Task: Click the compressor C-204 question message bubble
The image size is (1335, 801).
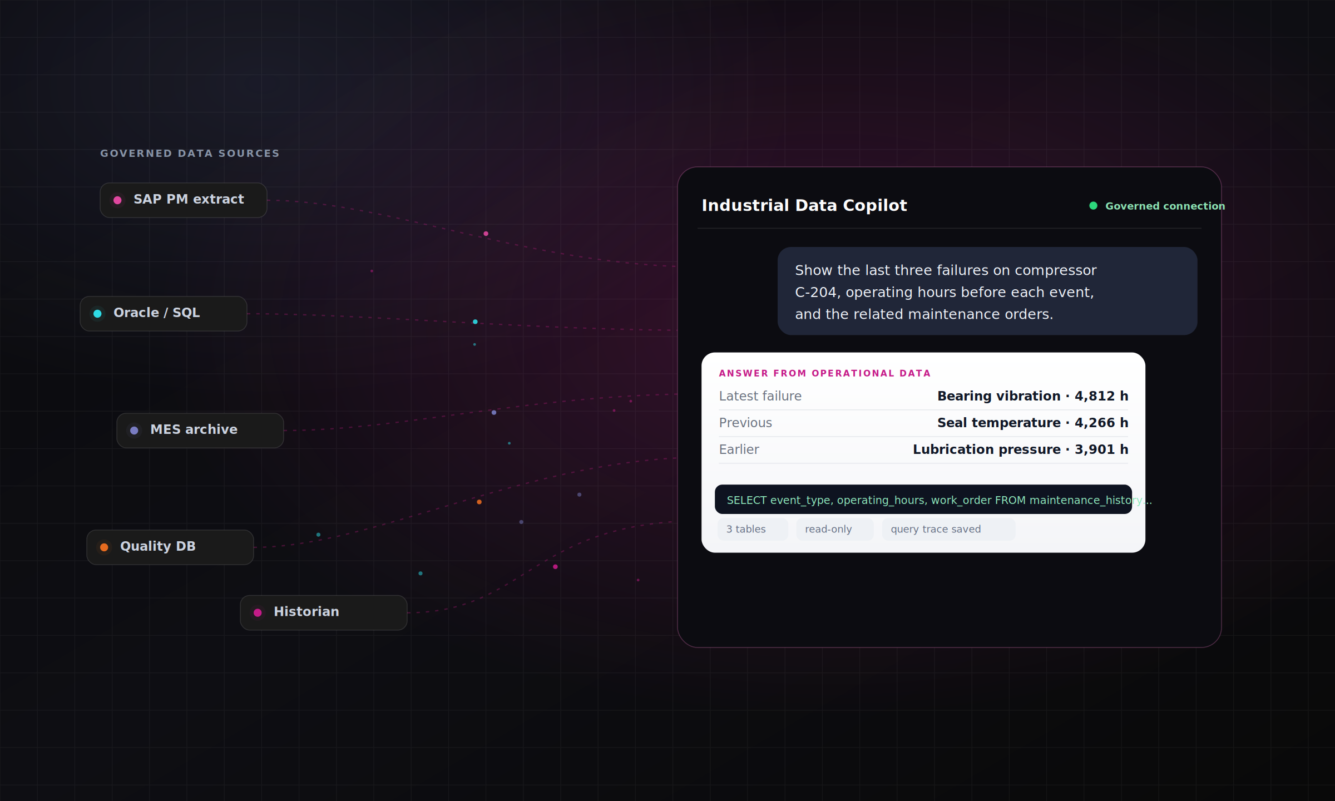Action: pos(987,291)
